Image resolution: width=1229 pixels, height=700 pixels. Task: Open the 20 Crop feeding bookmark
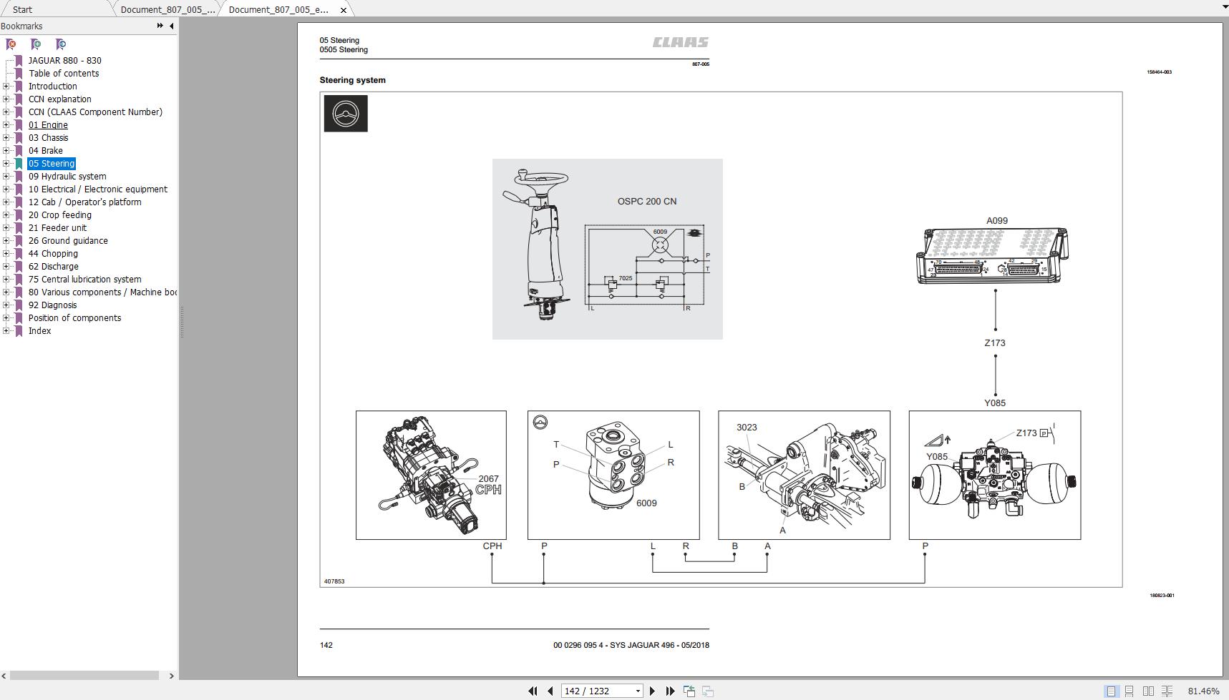pos(60,215)
